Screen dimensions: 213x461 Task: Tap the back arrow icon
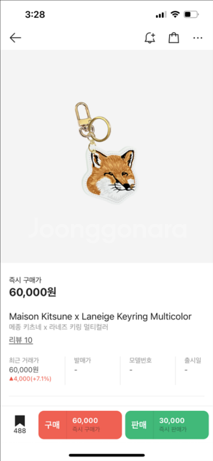pyautogui.click(x=15, y=38)
